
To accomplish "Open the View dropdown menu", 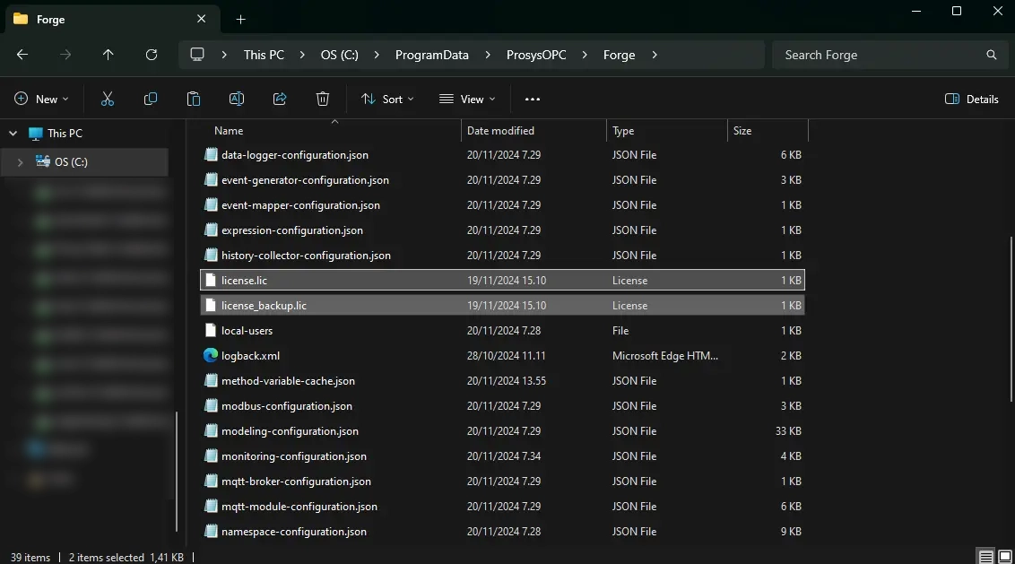I will [x=467, y=99].
